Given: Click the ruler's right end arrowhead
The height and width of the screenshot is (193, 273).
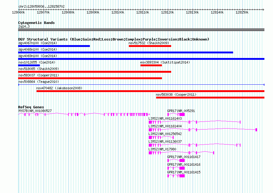Looking at the screenshot, I should 263,10.
